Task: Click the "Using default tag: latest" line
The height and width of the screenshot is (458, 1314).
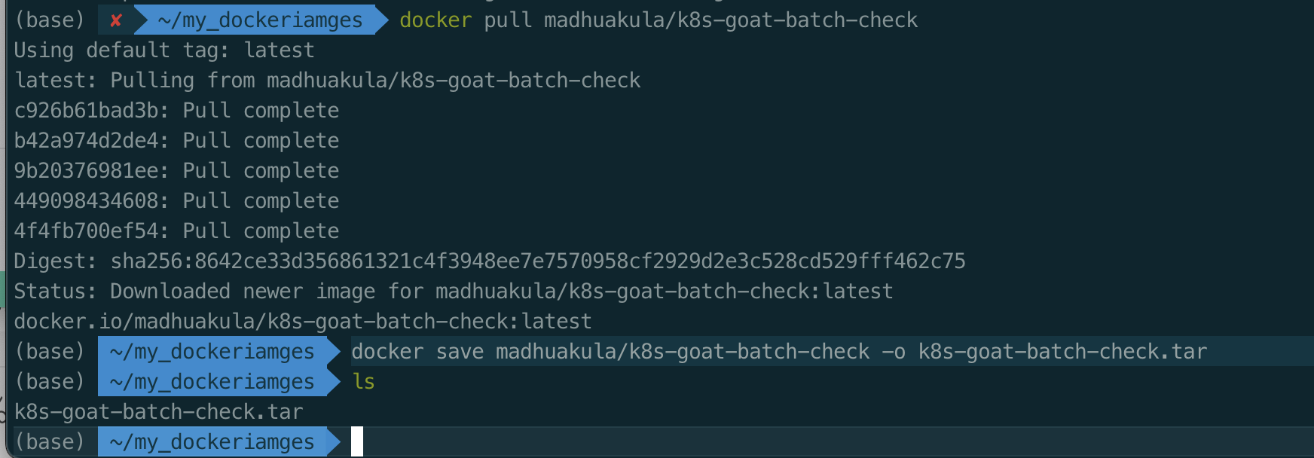Action: pos(163,50)
